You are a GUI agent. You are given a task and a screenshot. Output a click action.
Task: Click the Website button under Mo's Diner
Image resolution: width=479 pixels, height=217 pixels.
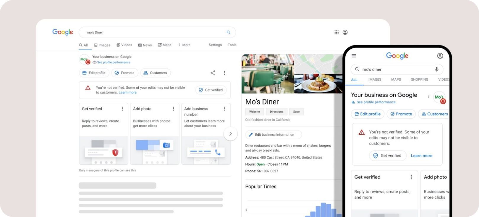(x=255, y=112)
